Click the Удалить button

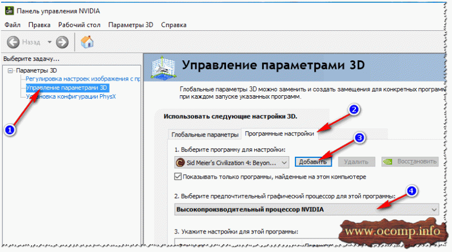click(357, 162)
